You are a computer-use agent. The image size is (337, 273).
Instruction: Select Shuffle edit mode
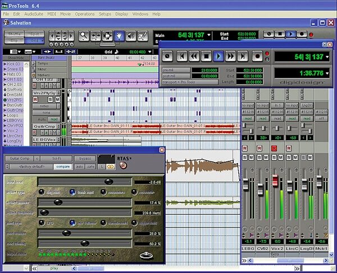pyautogui.click(x=15, y=34)
